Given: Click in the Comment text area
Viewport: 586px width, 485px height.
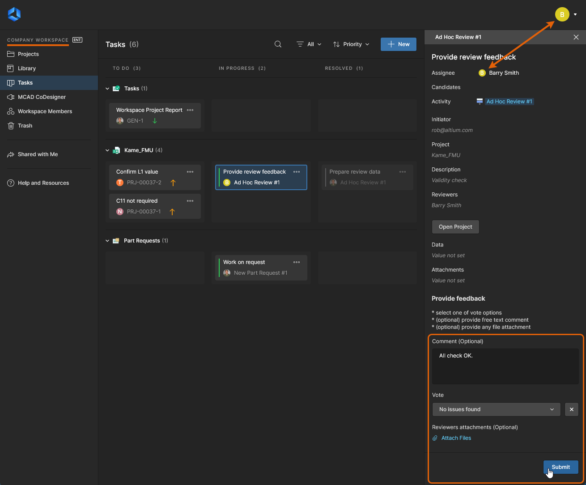Looking at the screenshot, I should (505, 366).
